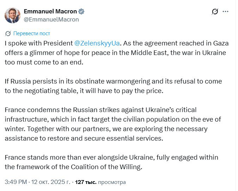The height and width of the screenshot is (191, 238).
Task: Click the Перевести пост translate link
Action: [32, 33]
